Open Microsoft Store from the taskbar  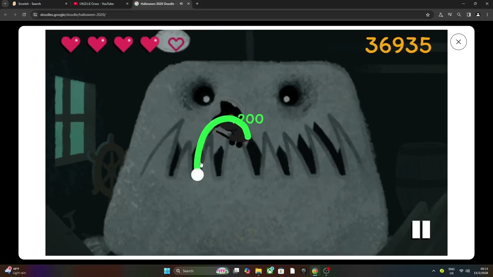pyautogui.click(x=281, y=271)
